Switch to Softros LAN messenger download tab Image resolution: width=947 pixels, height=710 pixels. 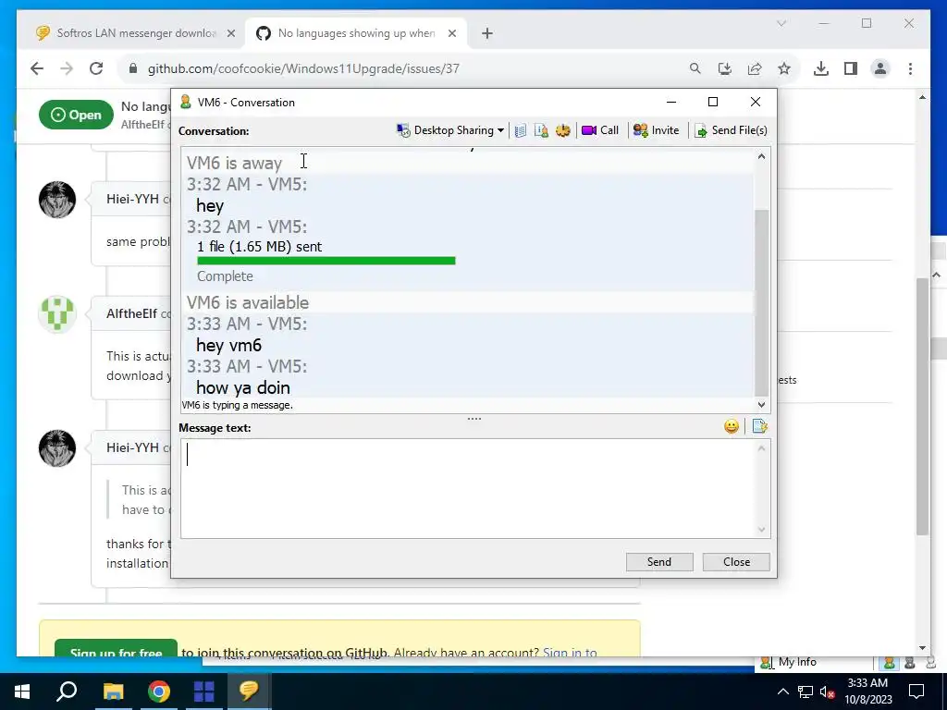click(x=136, y=33)
